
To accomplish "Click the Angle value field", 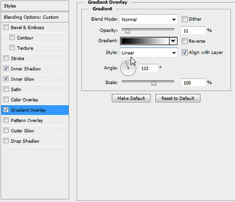I will 148,68.
